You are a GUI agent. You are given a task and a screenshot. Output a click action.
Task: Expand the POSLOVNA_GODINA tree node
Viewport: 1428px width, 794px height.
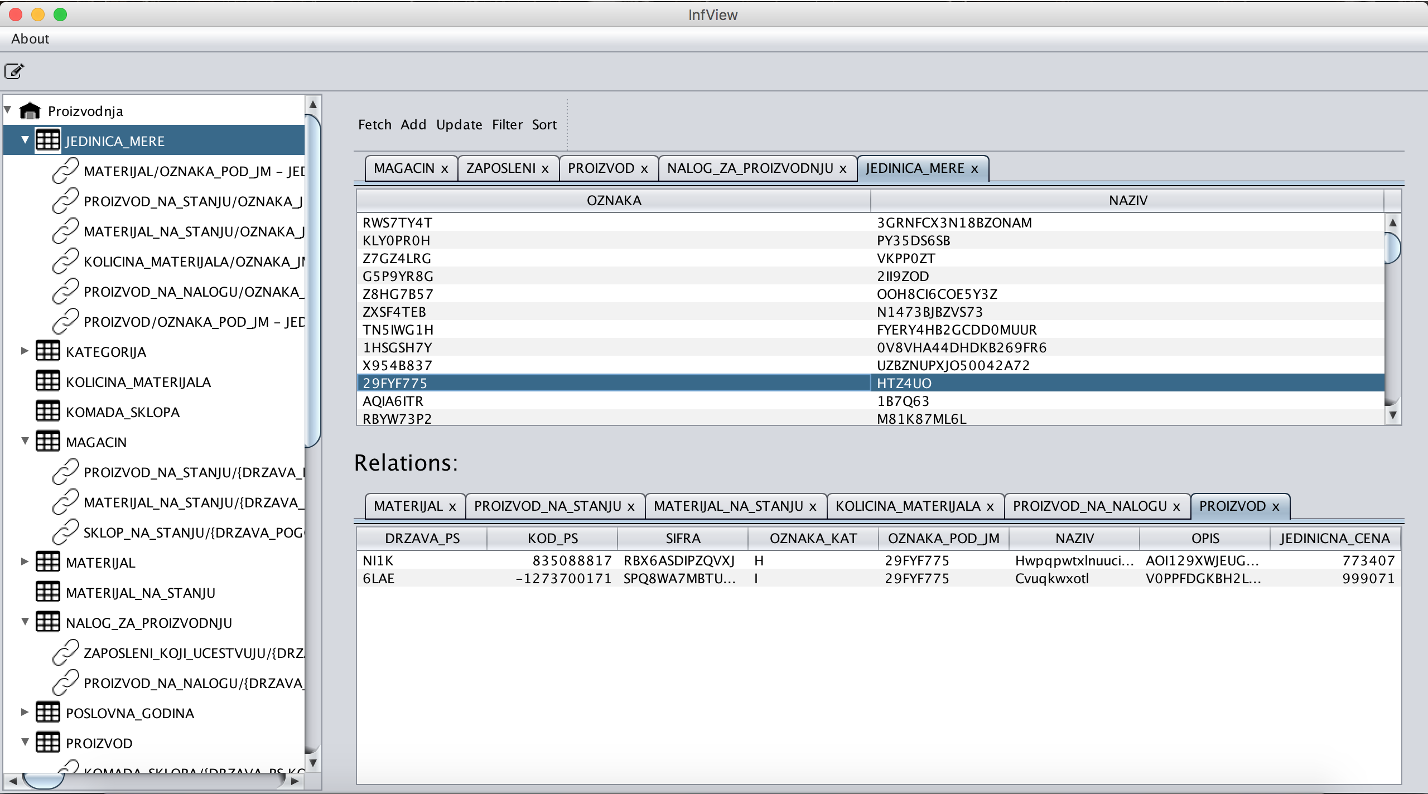[25, 712]
